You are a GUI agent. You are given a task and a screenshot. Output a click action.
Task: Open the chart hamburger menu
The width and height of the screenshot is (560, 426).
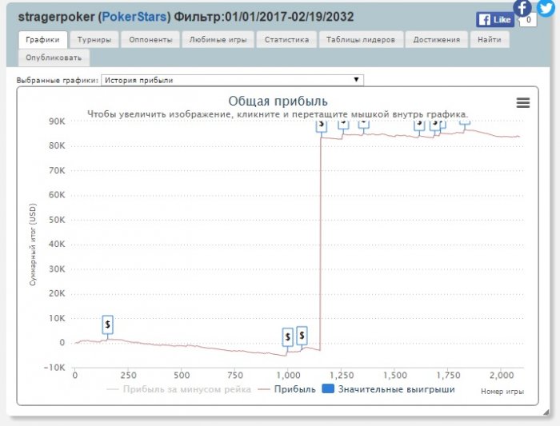click(523, 103)
